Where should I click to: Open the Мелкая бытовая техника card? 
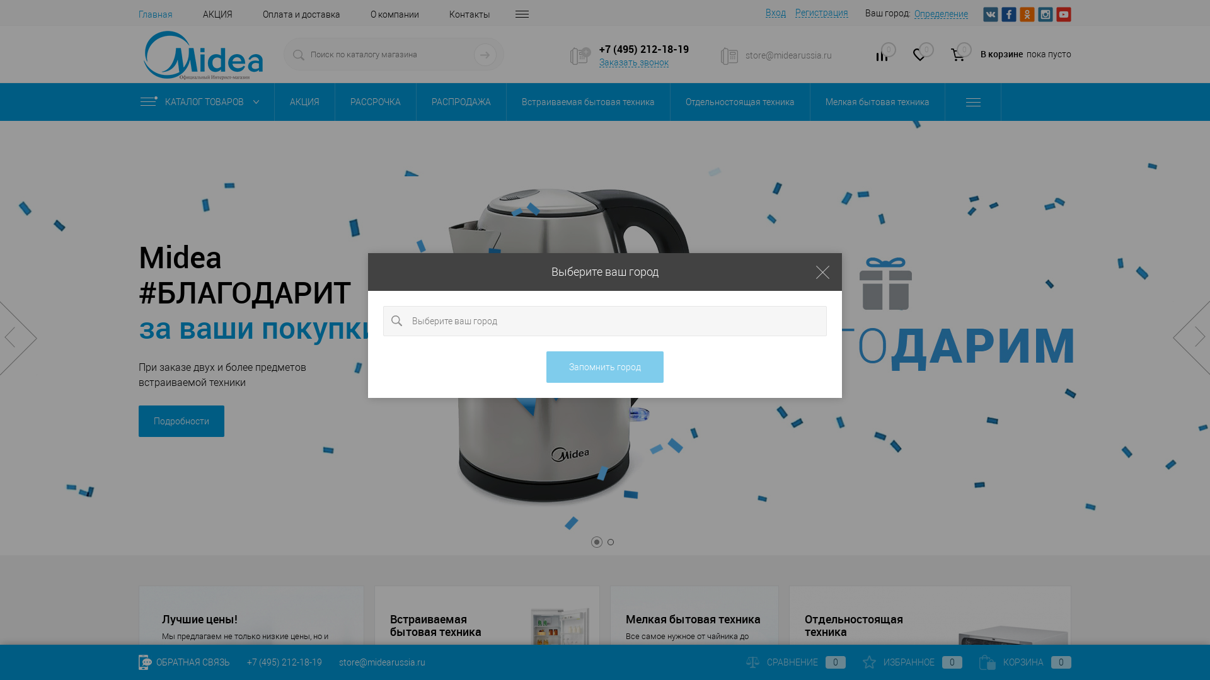click(x=694, y=616)
